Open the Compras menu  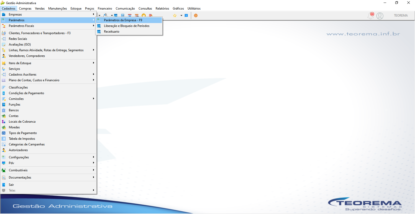(25, 9)
